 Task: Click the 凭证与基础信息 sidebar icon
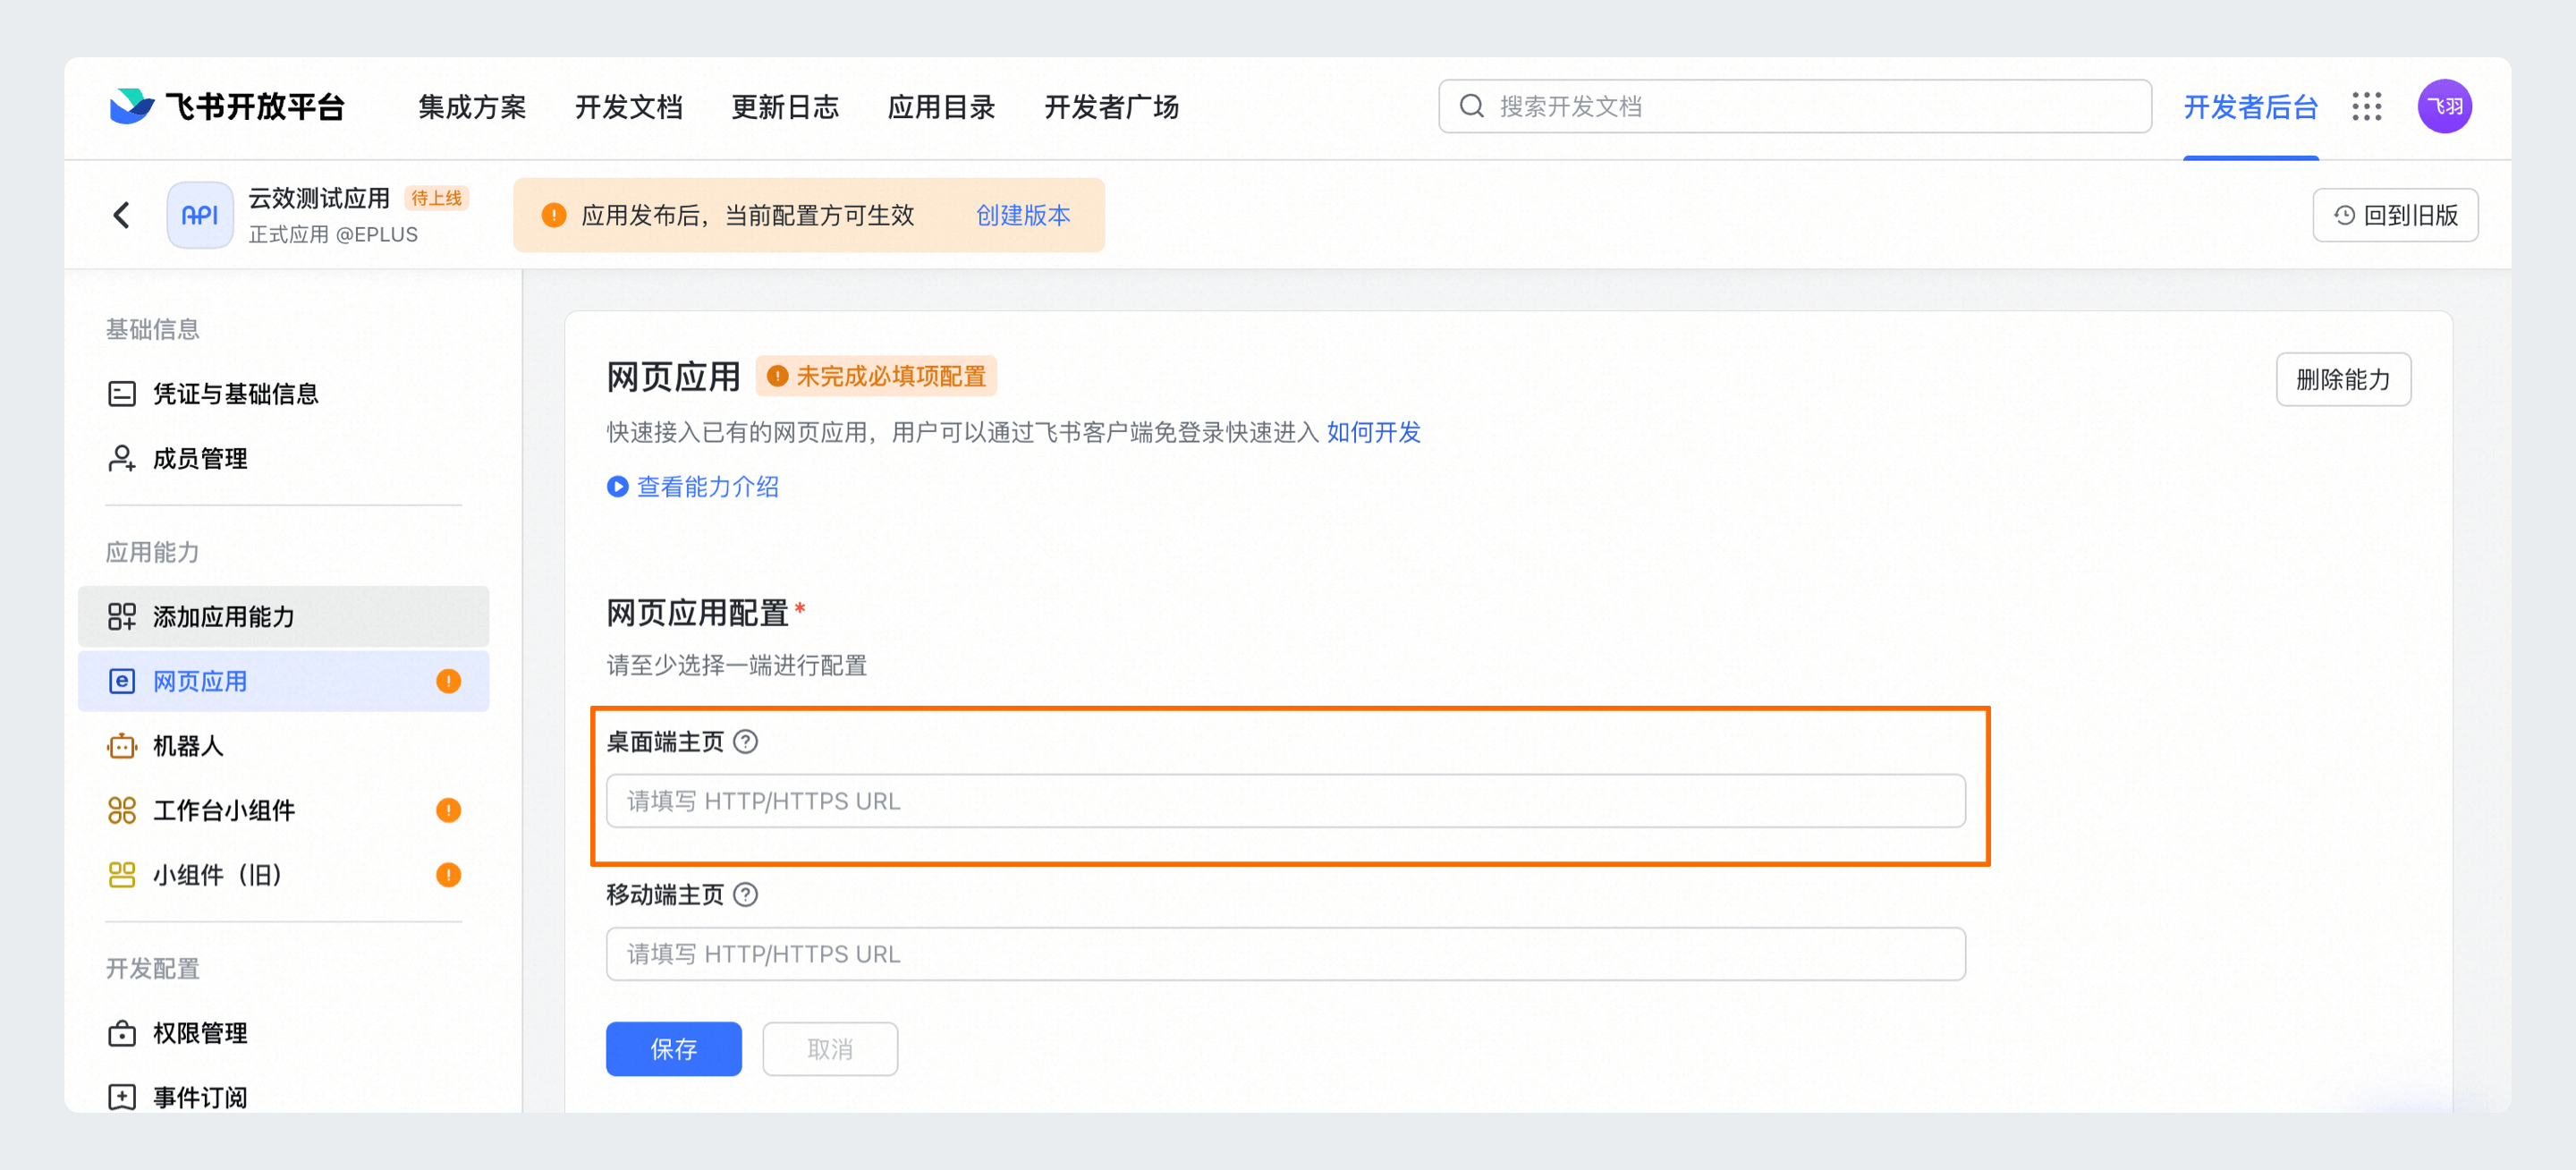coord(122,394)
